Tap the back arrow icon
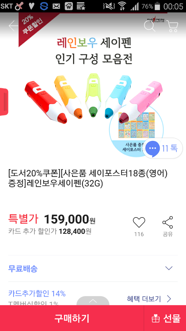The width and height of the screenshot is (186, 331). tap(13, 26)
